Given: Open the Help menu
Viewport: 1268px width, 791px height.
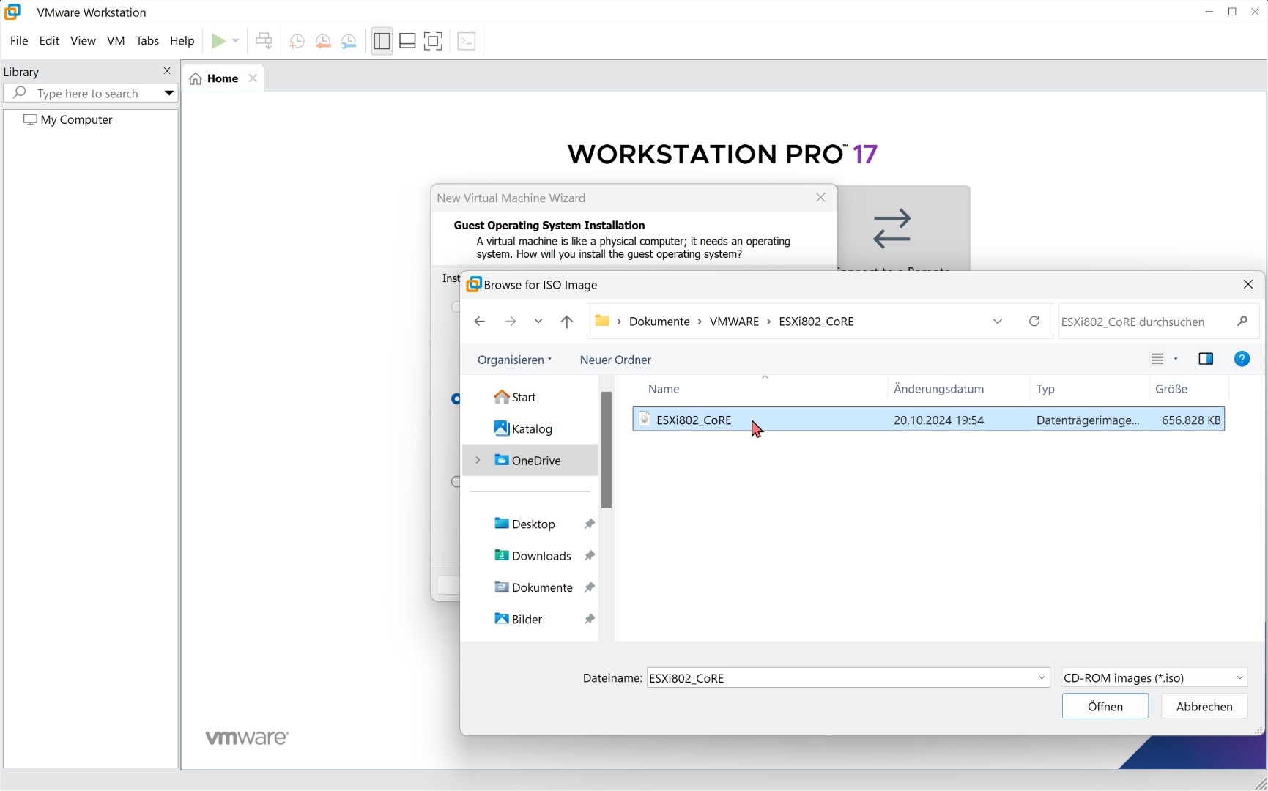Looking at the screenshot, I should point(182,41).
